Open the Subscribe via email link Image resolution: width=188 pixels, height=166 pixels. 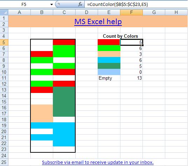click(98, 162)
